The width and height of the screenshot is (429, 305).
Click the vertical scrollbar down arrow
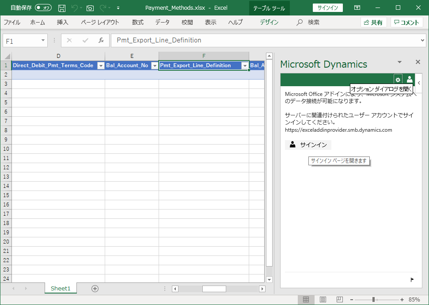[269, 279]
